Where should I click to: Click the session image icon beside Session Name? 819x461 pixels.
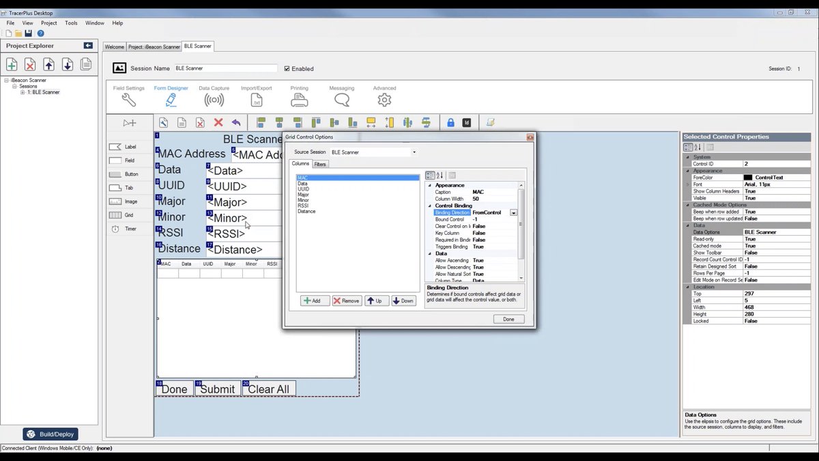click(x=119, y=68)
